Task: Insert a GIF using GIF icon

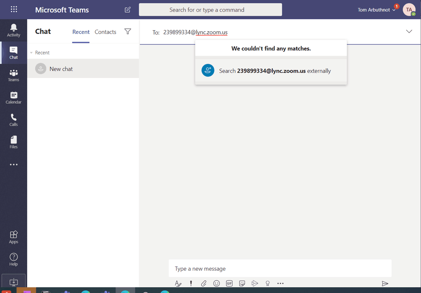Action: pos(229,283)
